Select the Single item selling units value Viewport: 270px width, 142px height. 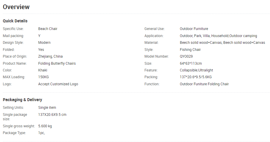(x=47, y=108)
